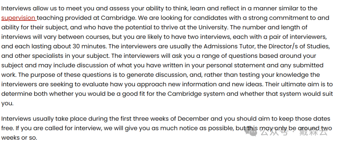Click the final line "weeks or so."
Screen dimensions: 339x145
(x=19, y=138)
